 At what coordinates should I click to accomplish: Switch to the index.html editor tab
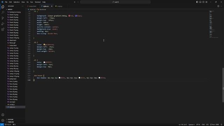click(x=33, y=6)
